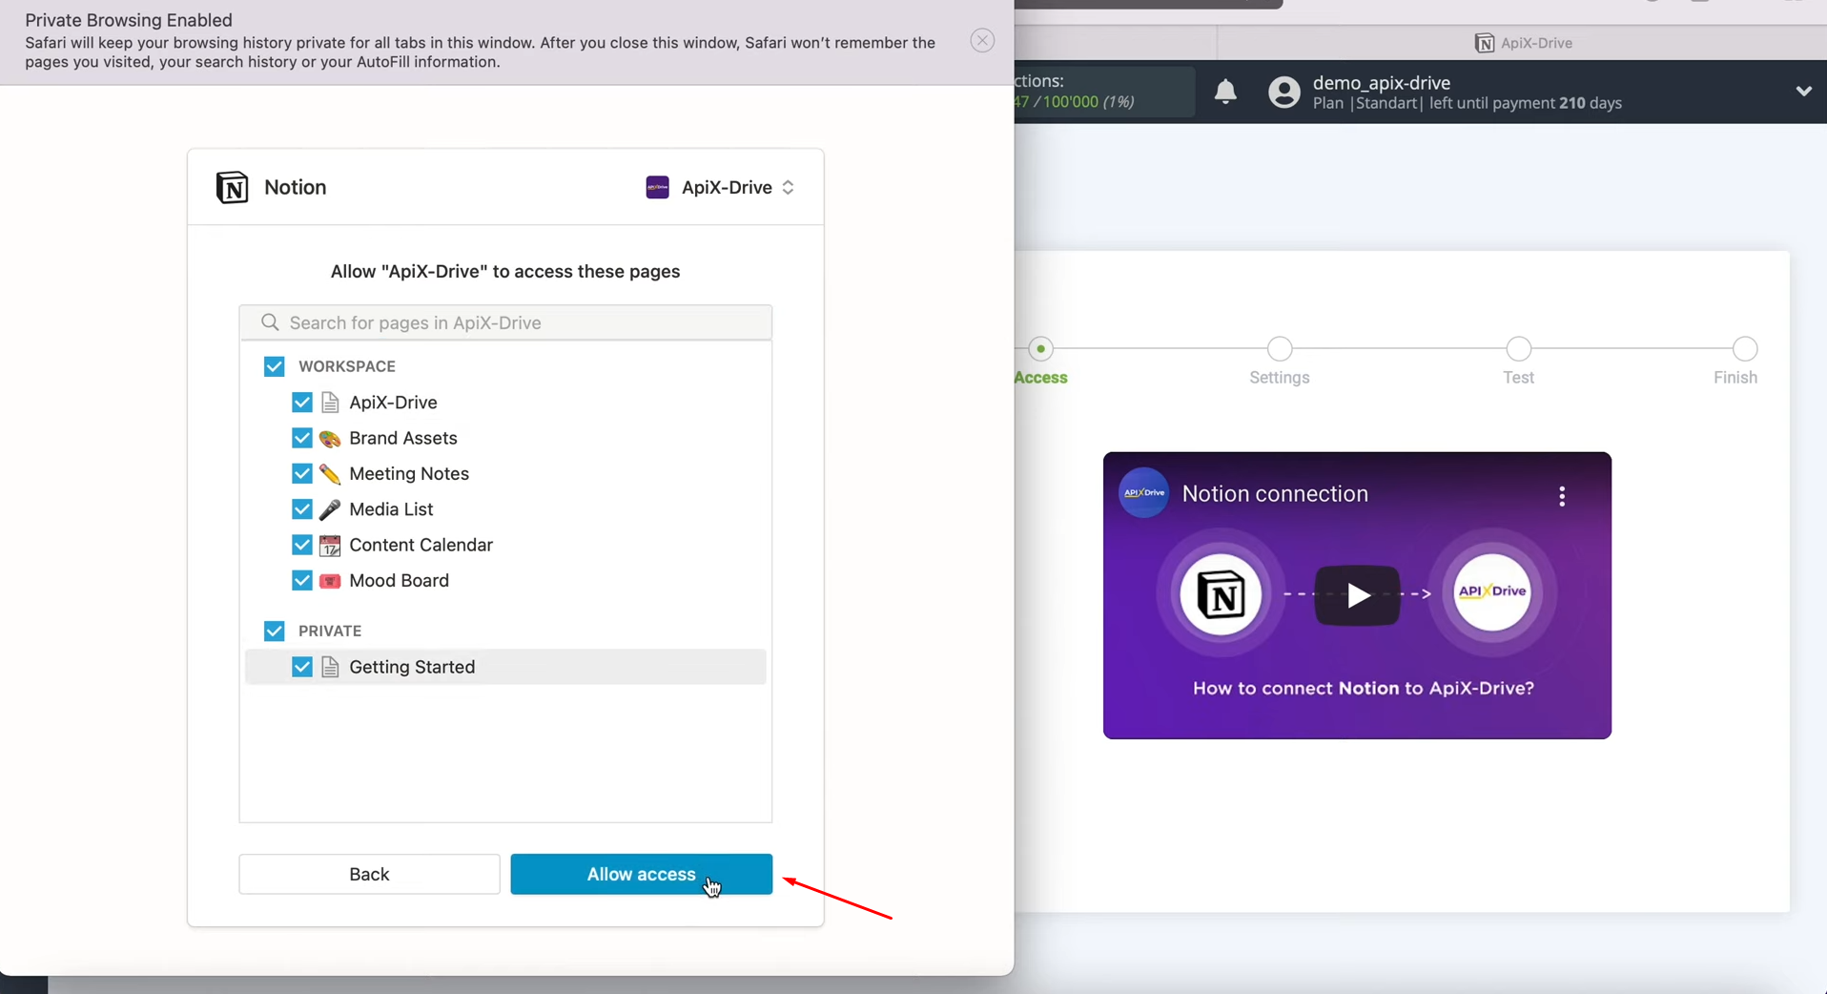The height and width of the screenshot is (994, 1827).
Task: Open notifications via the bell icon
Action: point(1226,92)
